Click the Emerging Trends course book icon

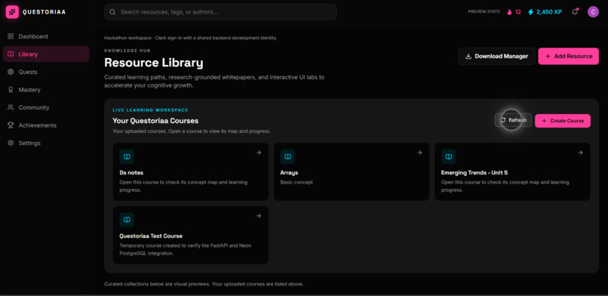[x=449, y=157]
